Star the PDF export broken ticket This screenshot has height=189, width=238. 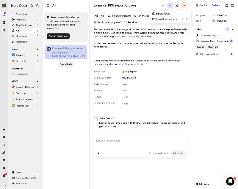click(x=163, y=6)
